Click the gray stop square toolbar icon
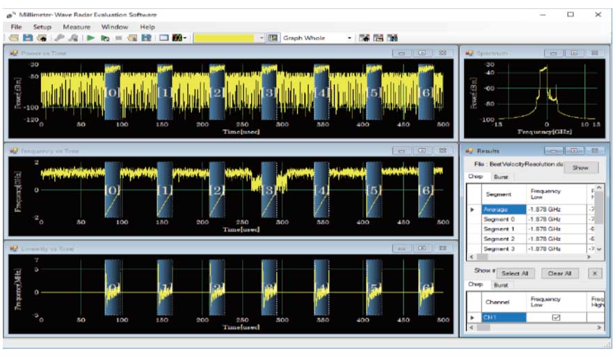This screenshot has height=360, width=615. click(118, 38)
